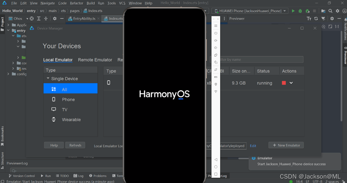Click emulator power button icon

[x=216, y=33]
